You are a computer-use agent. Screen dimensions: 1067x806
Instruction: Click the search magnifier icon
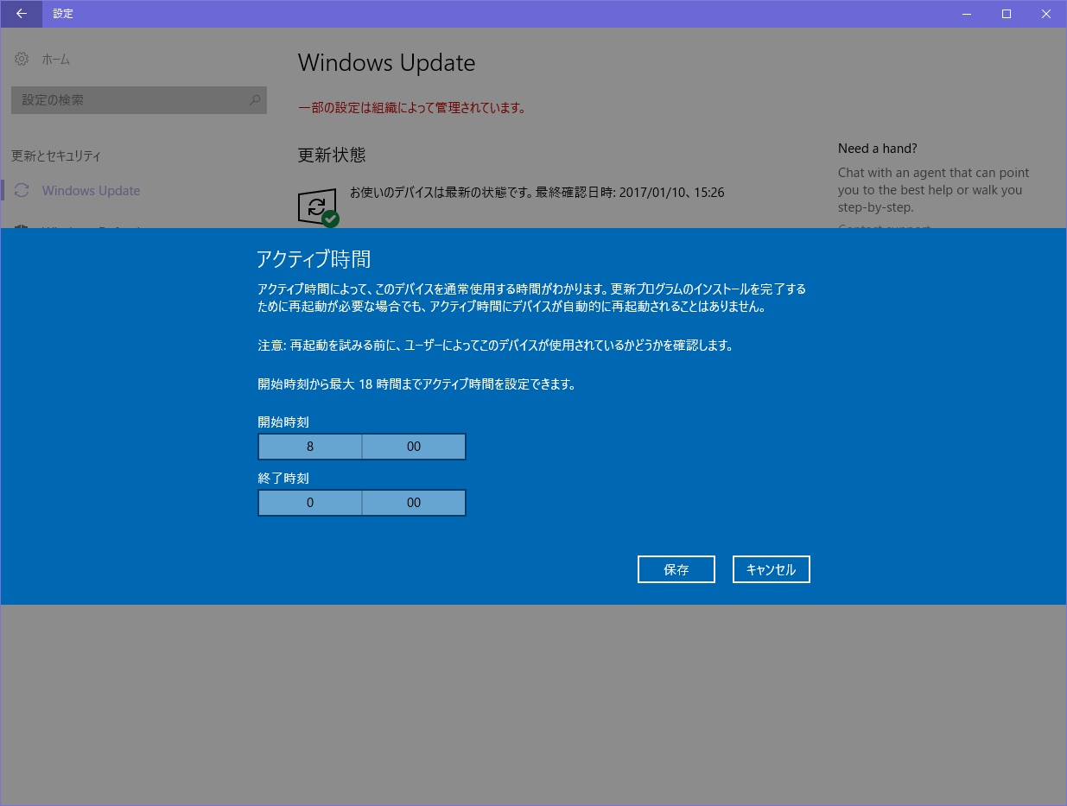tap(255, 100)
